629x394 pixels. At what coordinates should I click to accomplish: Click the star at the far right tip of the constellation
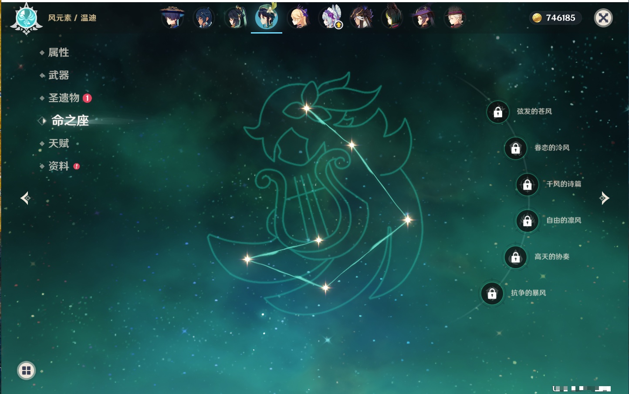click(408, 219)
